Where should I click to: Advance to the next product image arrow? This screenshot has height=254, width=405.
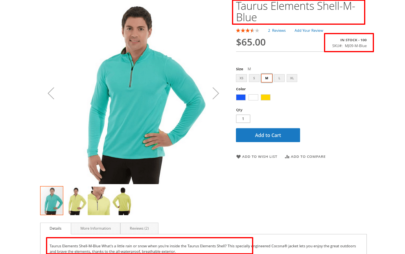click(216, 93)
